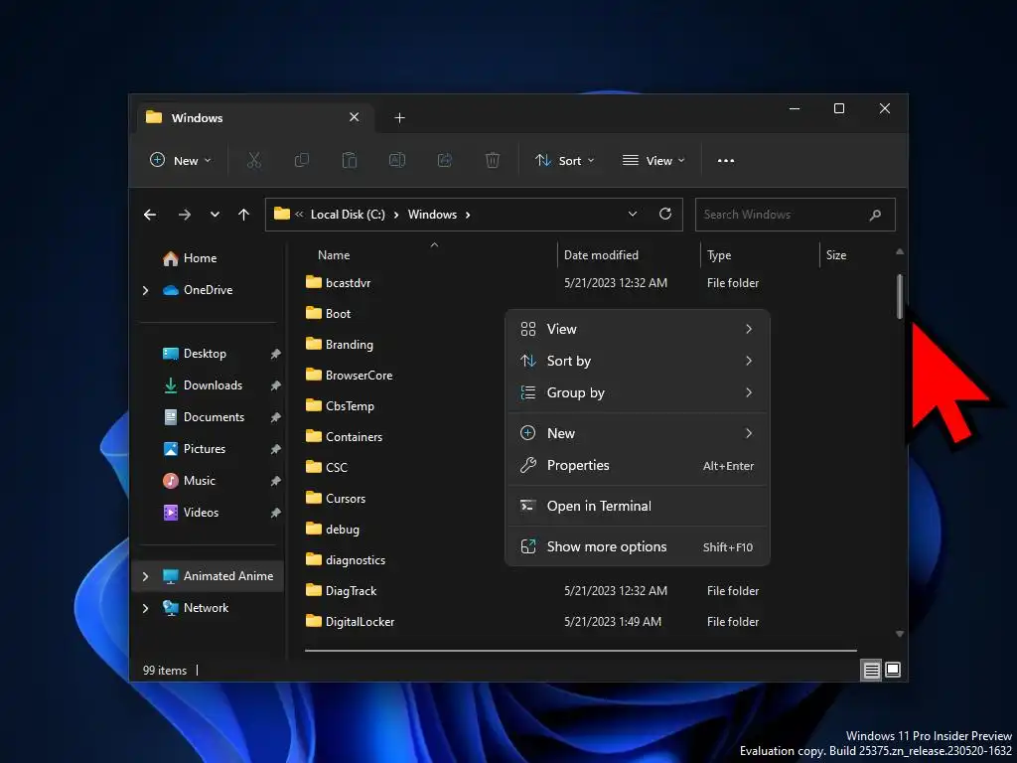Switch to details view in status bar
Viewport: 1017px width, 763px height.
pos(871,670)
